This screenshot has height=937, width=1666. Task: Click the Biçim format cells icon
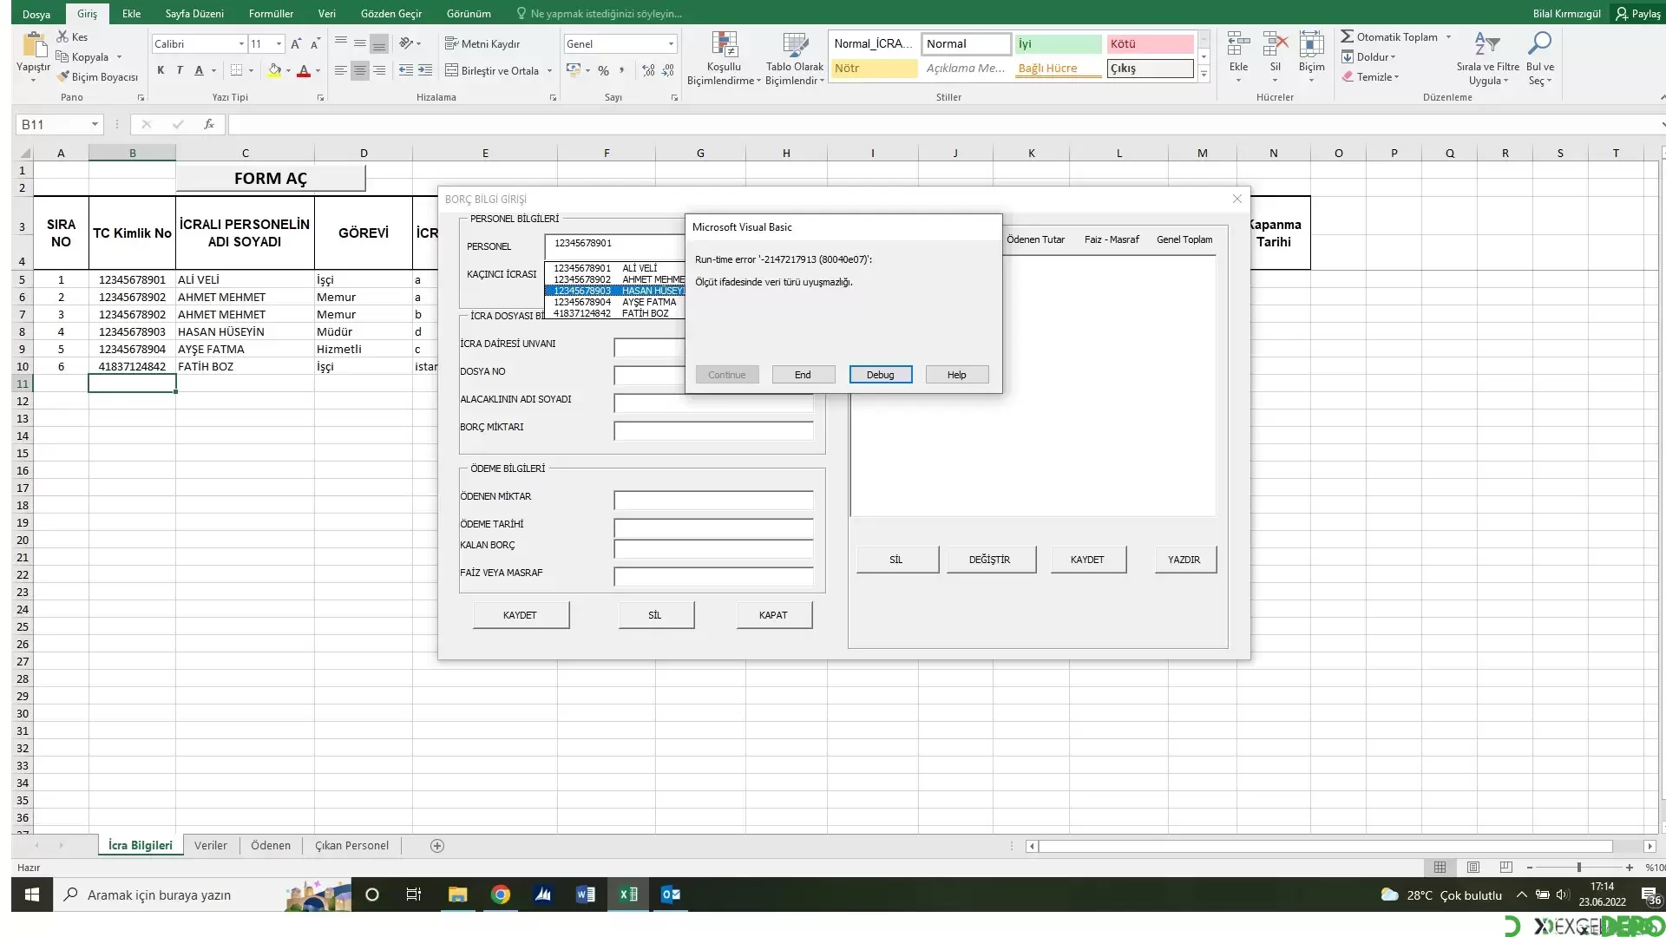1311,43
